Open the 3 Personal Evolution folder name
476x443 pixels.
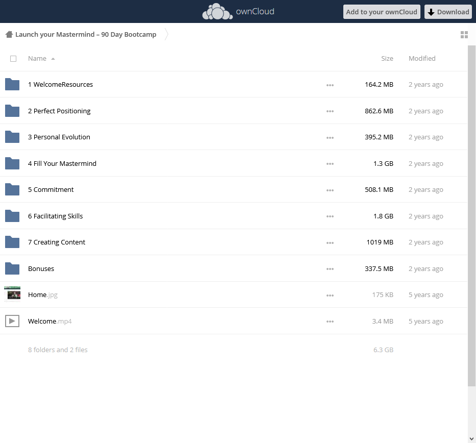59,137
